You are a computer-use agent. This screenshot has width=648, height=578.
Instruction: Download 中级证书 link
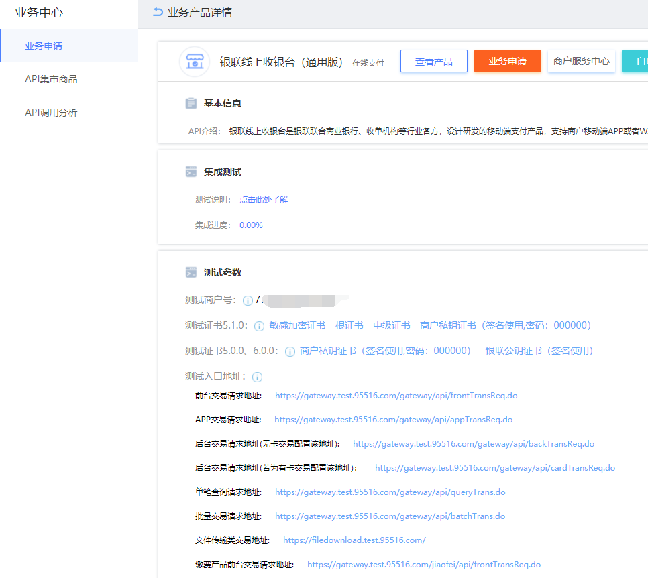coord(391,326)
